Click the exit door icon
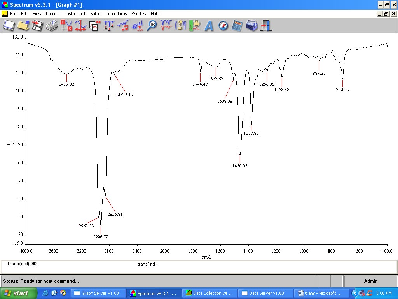The height and width of the screenshot is (299, 398). click(x=266, y=26)
